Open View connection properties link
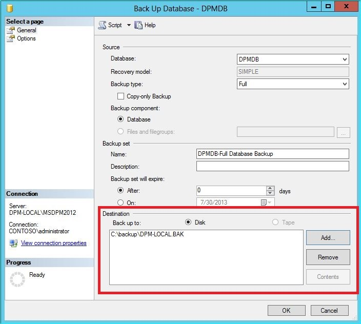361x324 pixels. click(x=54, y=243)
